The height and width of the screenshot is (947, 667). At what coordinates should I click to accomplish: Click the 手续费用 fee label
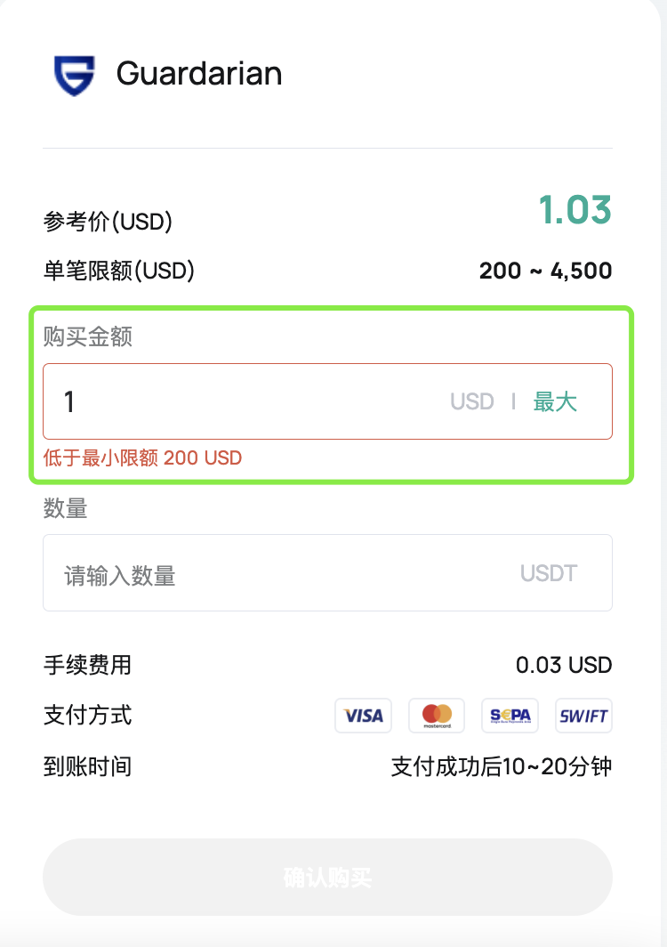(x=87, y=664)
